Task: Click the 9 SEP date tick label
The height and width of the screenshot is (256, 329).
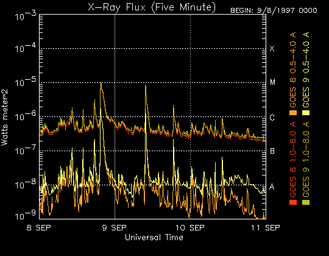Action: [115, 228]
